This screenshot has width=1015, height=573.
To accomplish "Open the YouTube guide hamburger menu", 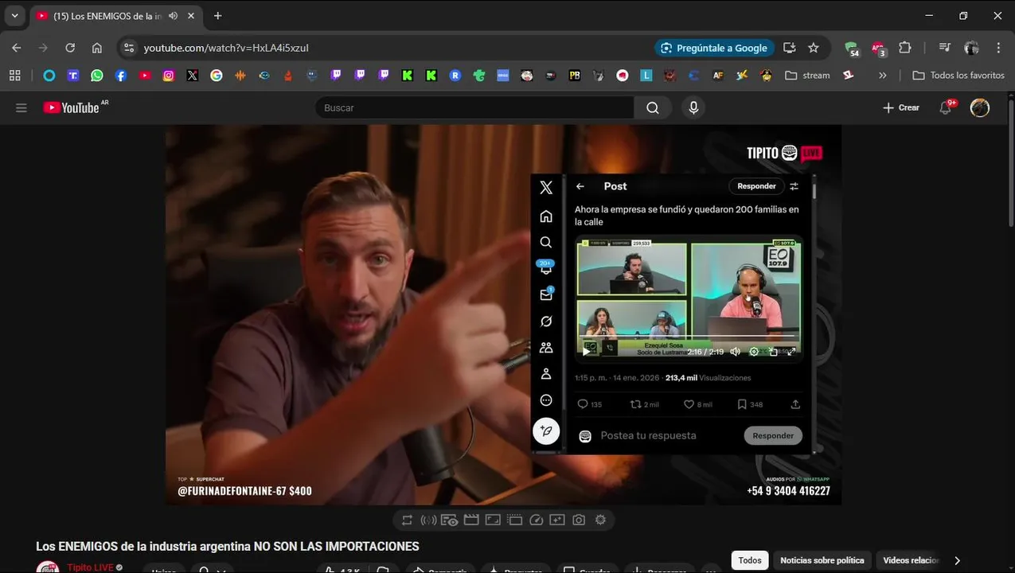I will point(21,107).
